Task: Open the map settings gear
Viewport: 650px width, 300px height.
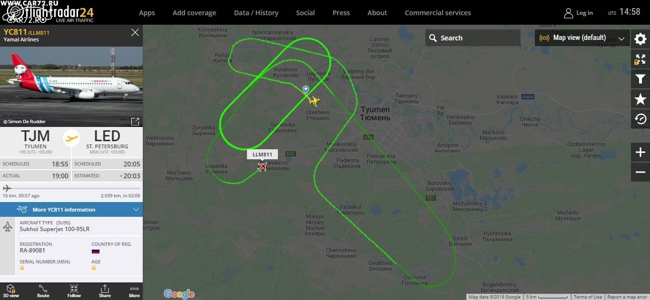Action: point(640,39)
